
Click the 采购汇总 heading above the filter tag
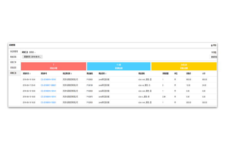click(x=25, y=52)
